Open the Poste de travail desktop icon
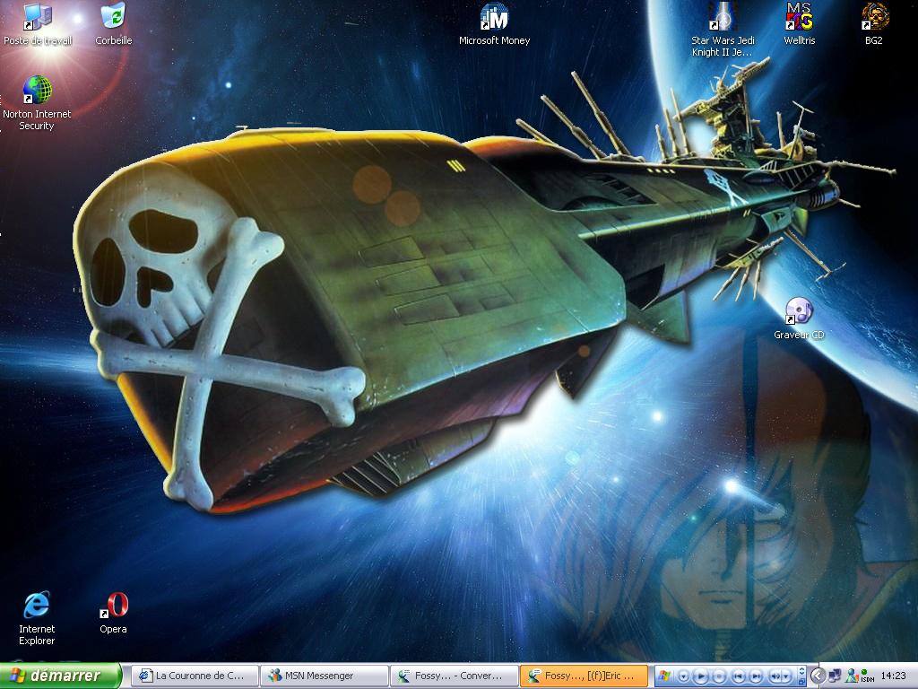Screen dimensions: 918x689 (38, 24)
